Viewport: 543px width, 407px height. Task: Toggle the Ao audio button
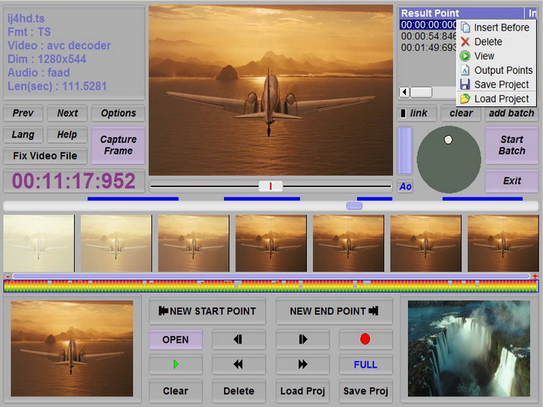(x=405, y=186)
